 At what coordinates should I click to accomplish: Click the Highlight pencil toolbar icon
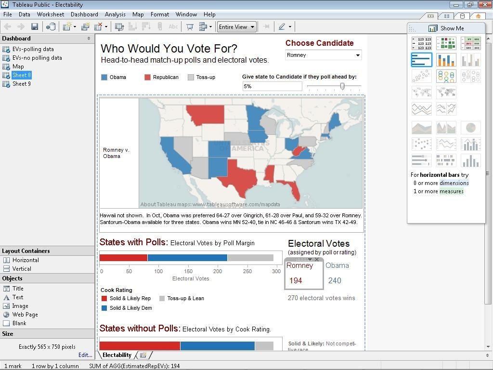coord(282,27)
